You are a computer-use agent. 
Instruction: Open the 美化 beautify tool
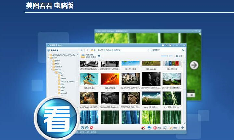[157, 128]
